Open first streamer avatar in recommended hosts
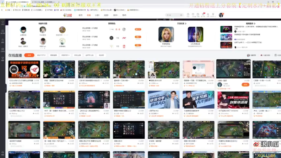 [23, 30]
